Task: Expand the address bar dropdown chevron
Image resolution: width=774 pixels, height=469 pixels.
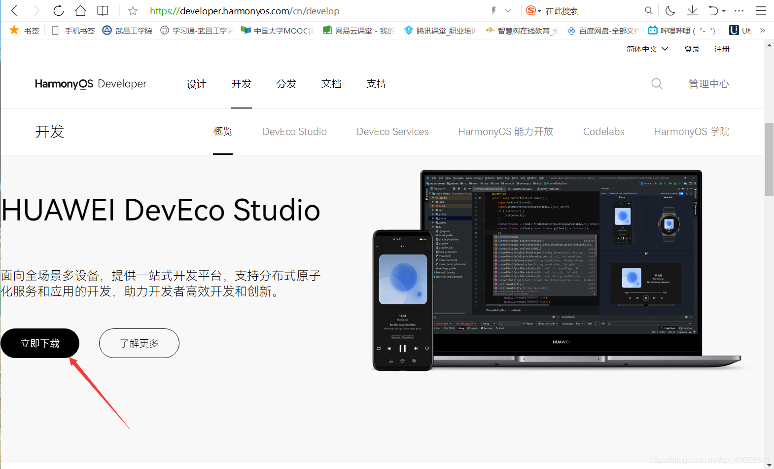Action: (508, 10)
